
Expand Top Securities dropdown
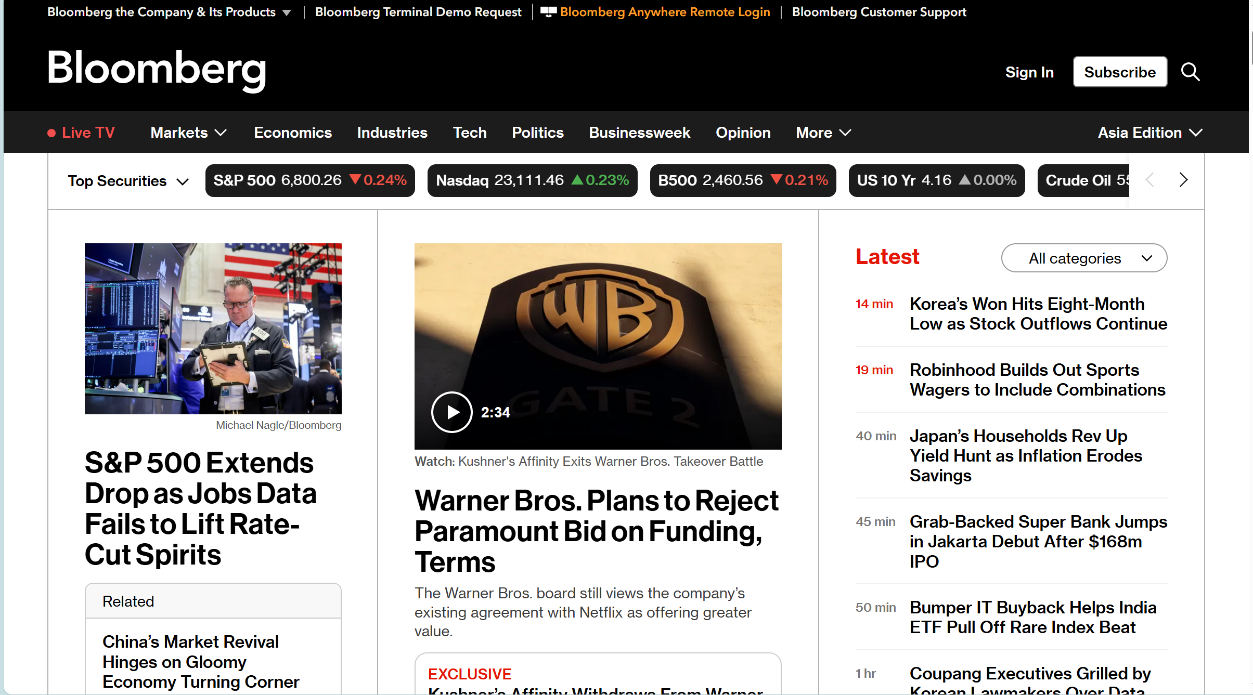128,181
